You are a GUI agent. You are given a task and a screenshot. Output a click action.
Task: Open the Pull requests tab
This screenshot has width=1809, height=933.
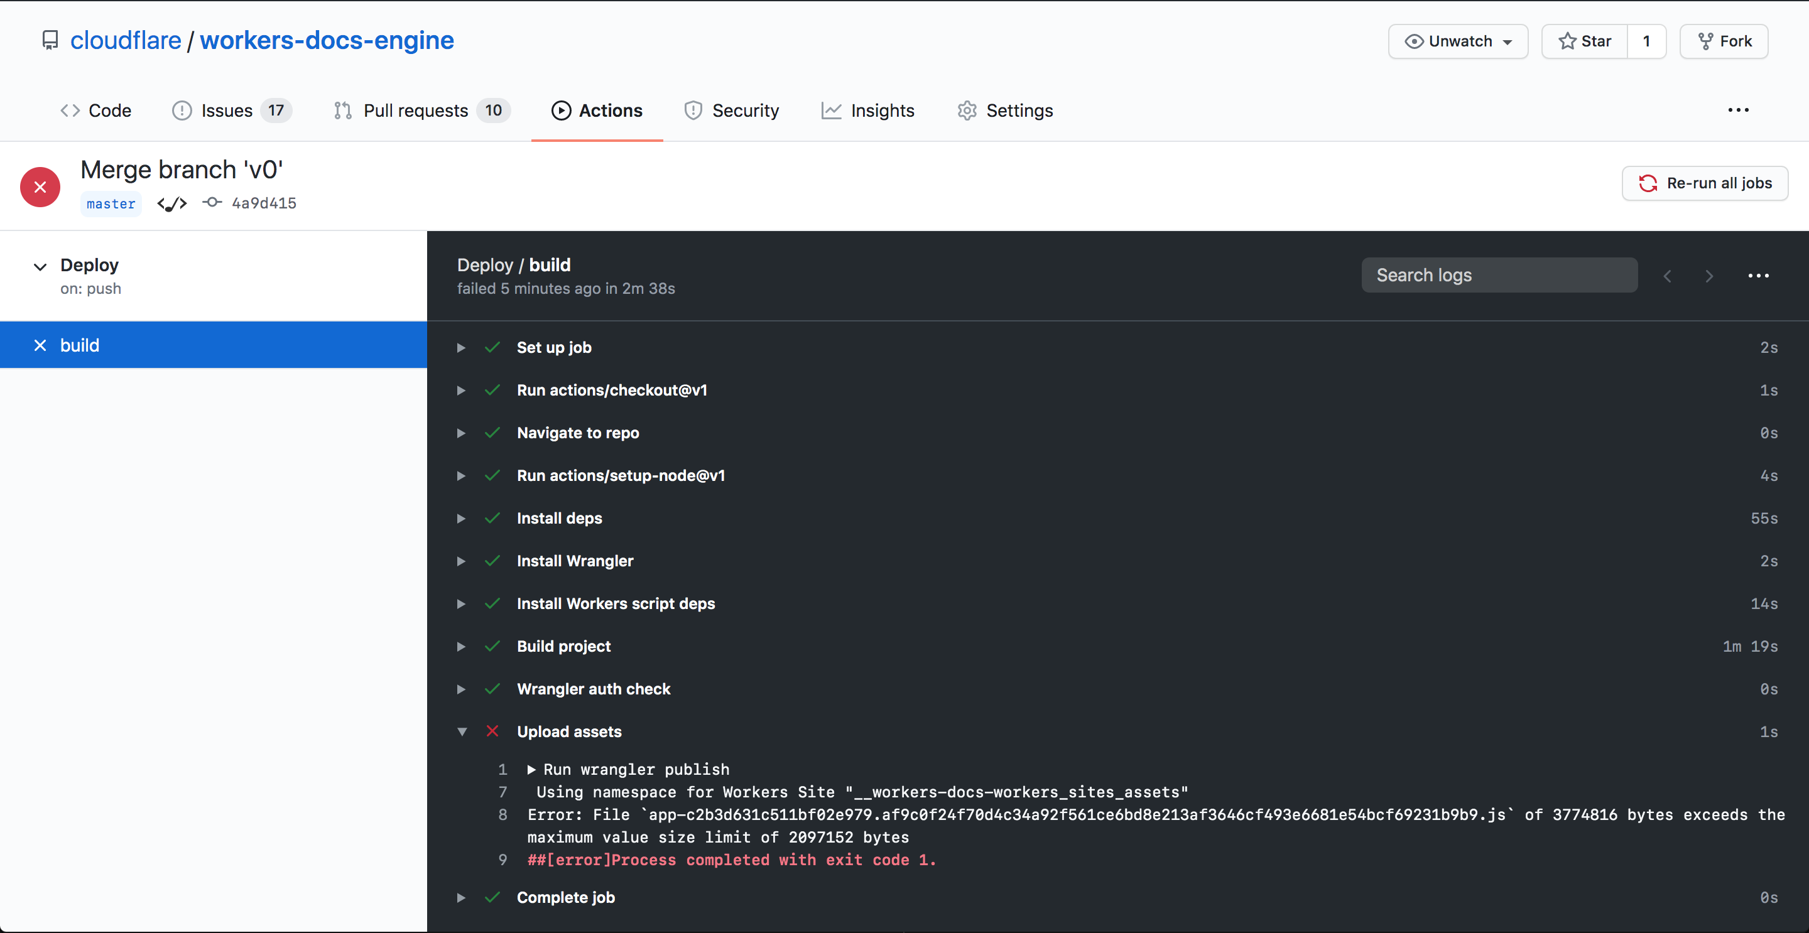(x=415, y=111)
